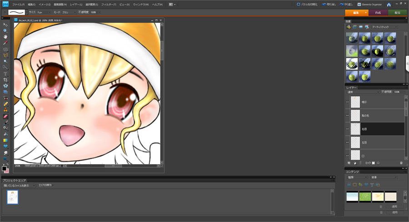409x222 pixels.
Task: Pick the Hand tool
Action: (x=5, y=37)
